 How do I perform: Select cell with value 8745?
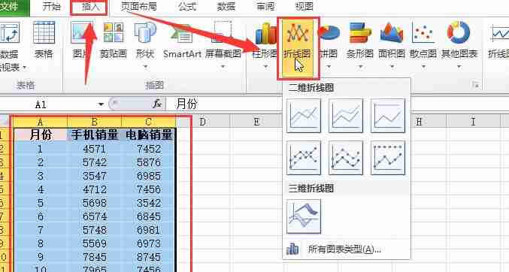click(148, 257)
